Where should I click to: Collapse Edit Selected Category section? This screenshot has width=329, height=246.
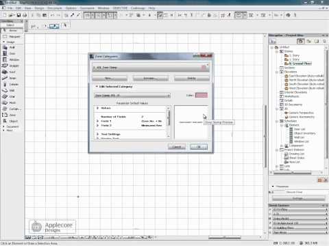97,87
